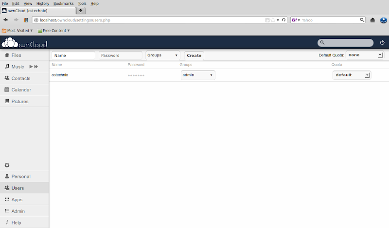Click the bookmark star in the address bar
The height and width of the screenshot is (228, 389).
273,20
